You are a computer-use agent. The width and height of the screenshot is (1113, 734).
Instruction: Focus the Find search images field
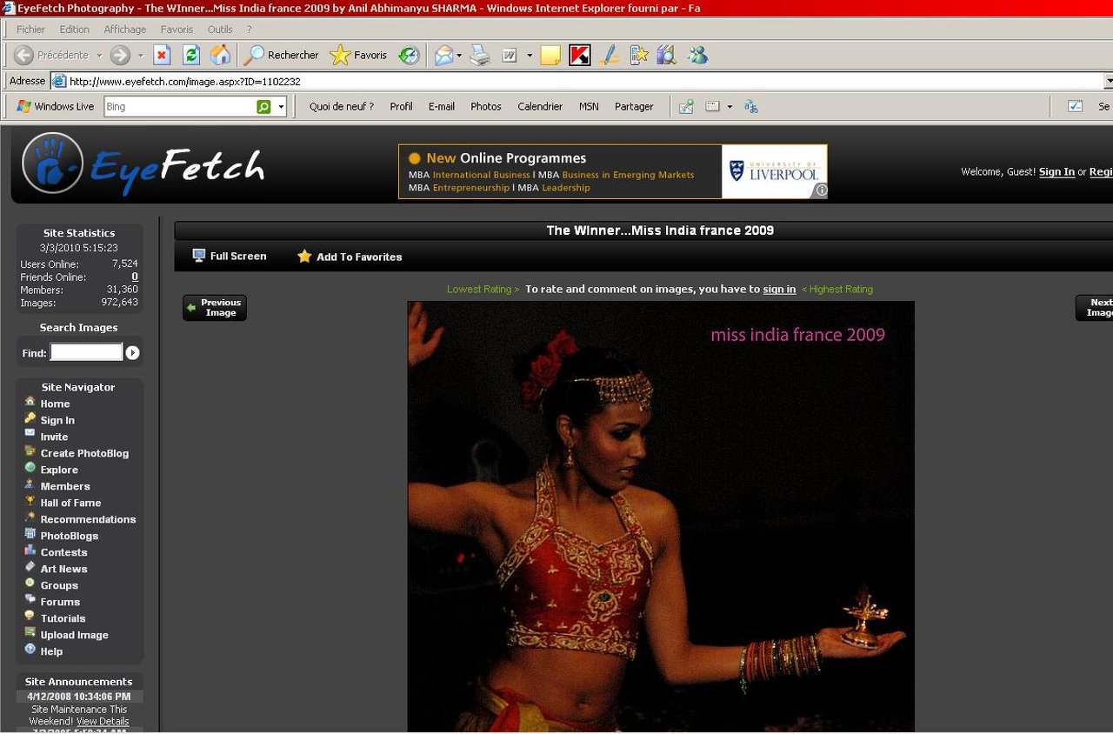(x=86, y=352)
